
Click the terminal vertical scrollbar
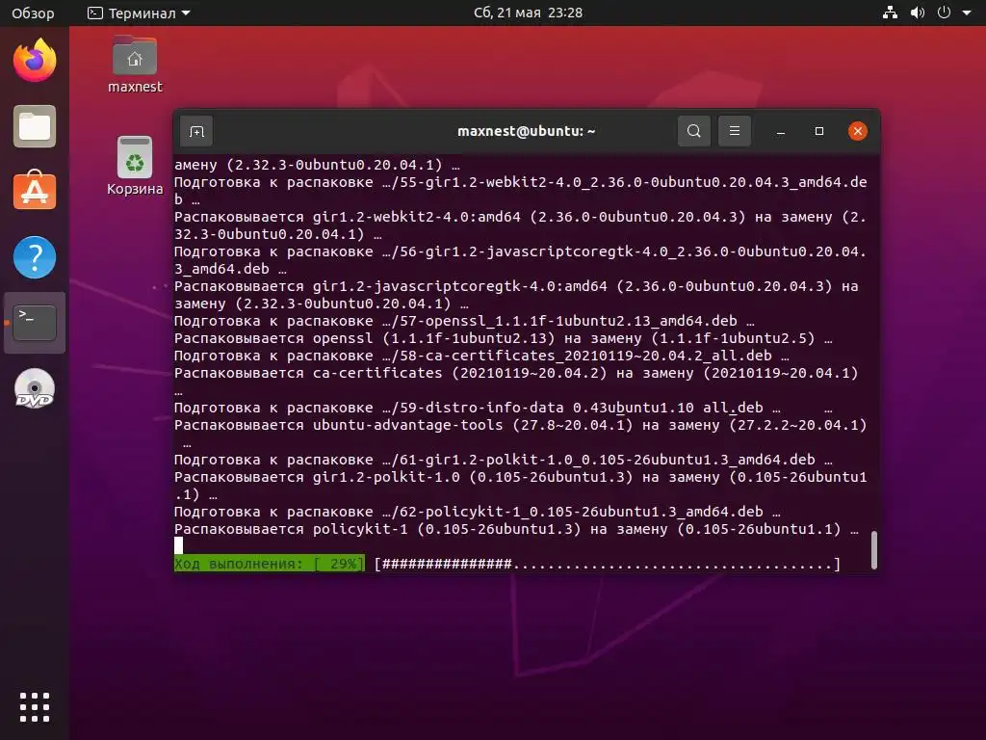[874, 550]
